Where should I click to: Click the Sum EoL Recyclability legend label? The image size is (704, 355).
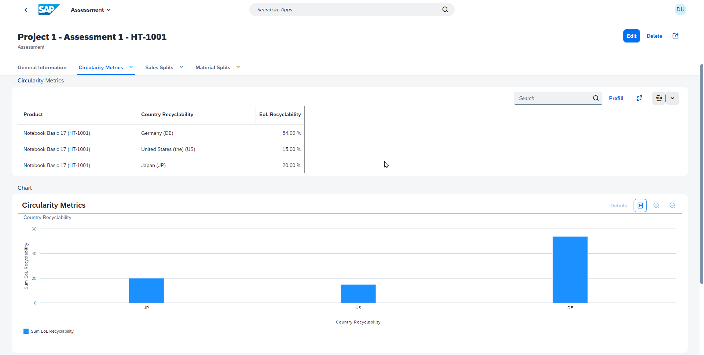click(52, 331)
